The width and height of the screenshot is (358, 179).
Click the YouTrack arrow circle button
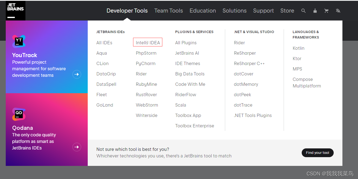(x=77, y=74)
